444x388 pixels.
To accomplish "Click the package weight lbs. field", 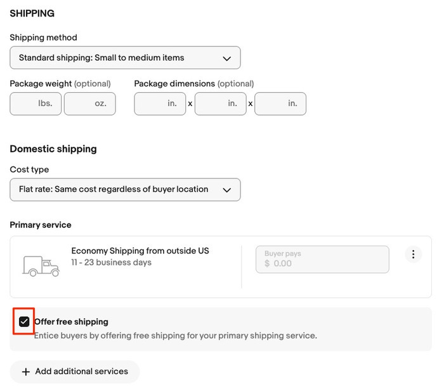I will click(36, 104).
